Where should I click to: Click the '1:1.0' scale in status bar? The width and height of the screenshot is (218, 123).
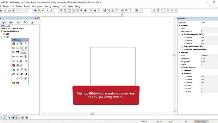tap(185, 121)
